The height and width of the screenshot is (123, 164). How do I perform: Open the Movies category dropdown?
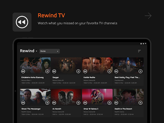click(50, 51)
